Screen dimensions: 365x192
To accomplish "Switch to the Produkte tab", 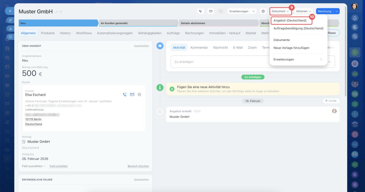I will pyautogui.click(x=48, y=33).
